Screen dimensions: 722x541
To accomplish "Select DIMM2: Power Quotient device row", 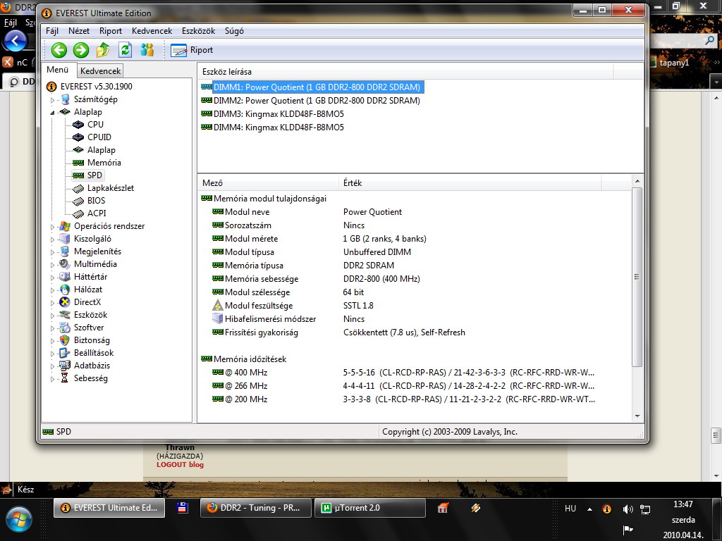I will pos(311,100).
